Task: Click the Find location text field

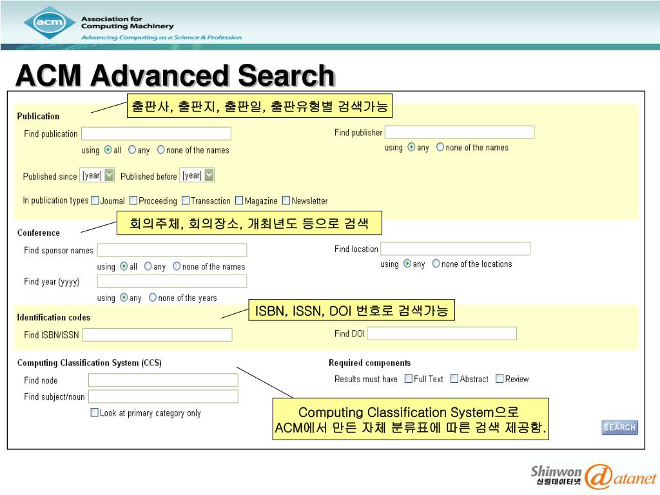Action: pyautogui.click(x=456, y=249)
